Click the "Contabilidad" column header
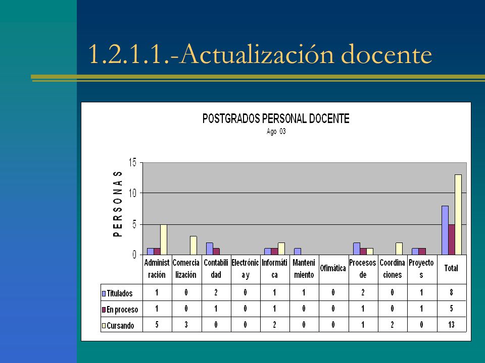Viewport: 485px width, 363px height. point(216,269)
